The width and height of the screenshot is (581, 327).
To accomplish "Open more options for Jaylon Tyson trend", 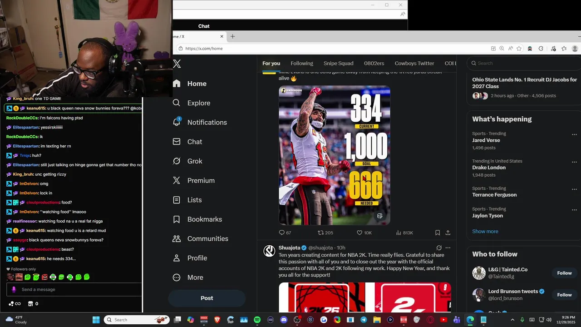I will click(x=574, y=210).
